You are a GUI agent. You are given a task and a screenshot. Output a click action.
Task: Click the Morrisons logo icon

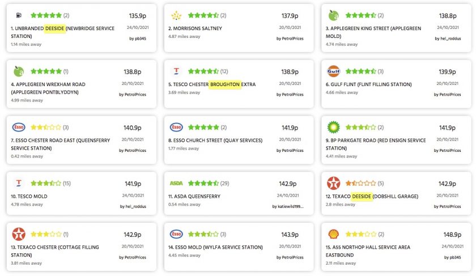tap(176, 15)
